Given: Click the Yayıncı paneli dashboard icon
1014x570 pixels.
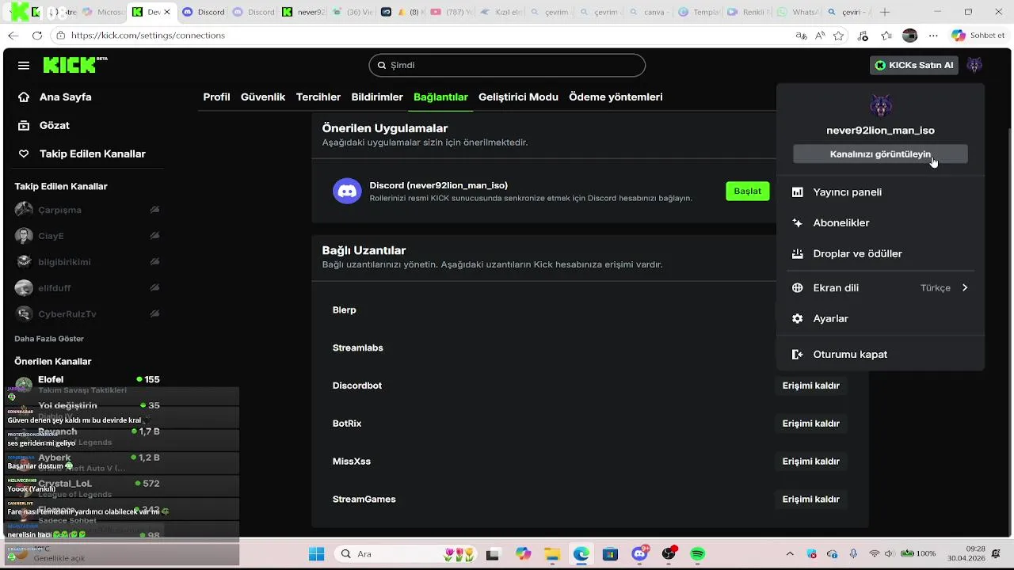Looking at the screenshot, I should (798, 192).
